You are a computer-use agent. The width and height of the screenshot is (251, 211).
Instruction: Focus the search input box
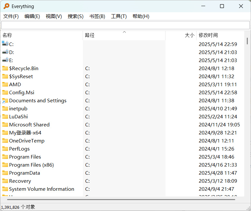pyautogui.click(x=126, y=25)
